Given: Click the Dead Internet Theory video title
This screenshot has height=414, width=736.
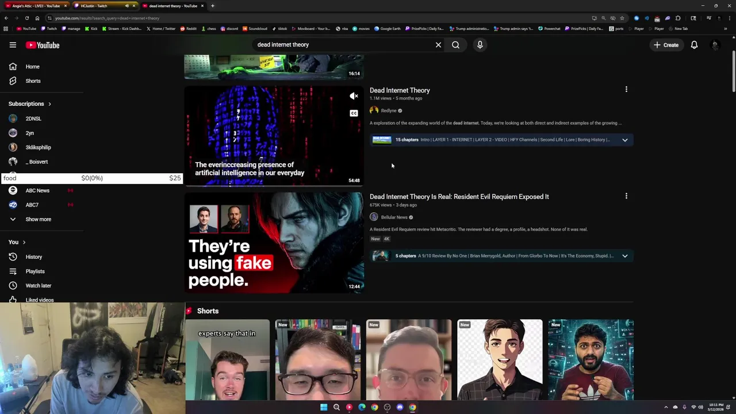Looking at the screenshot, I should (400, 90).
